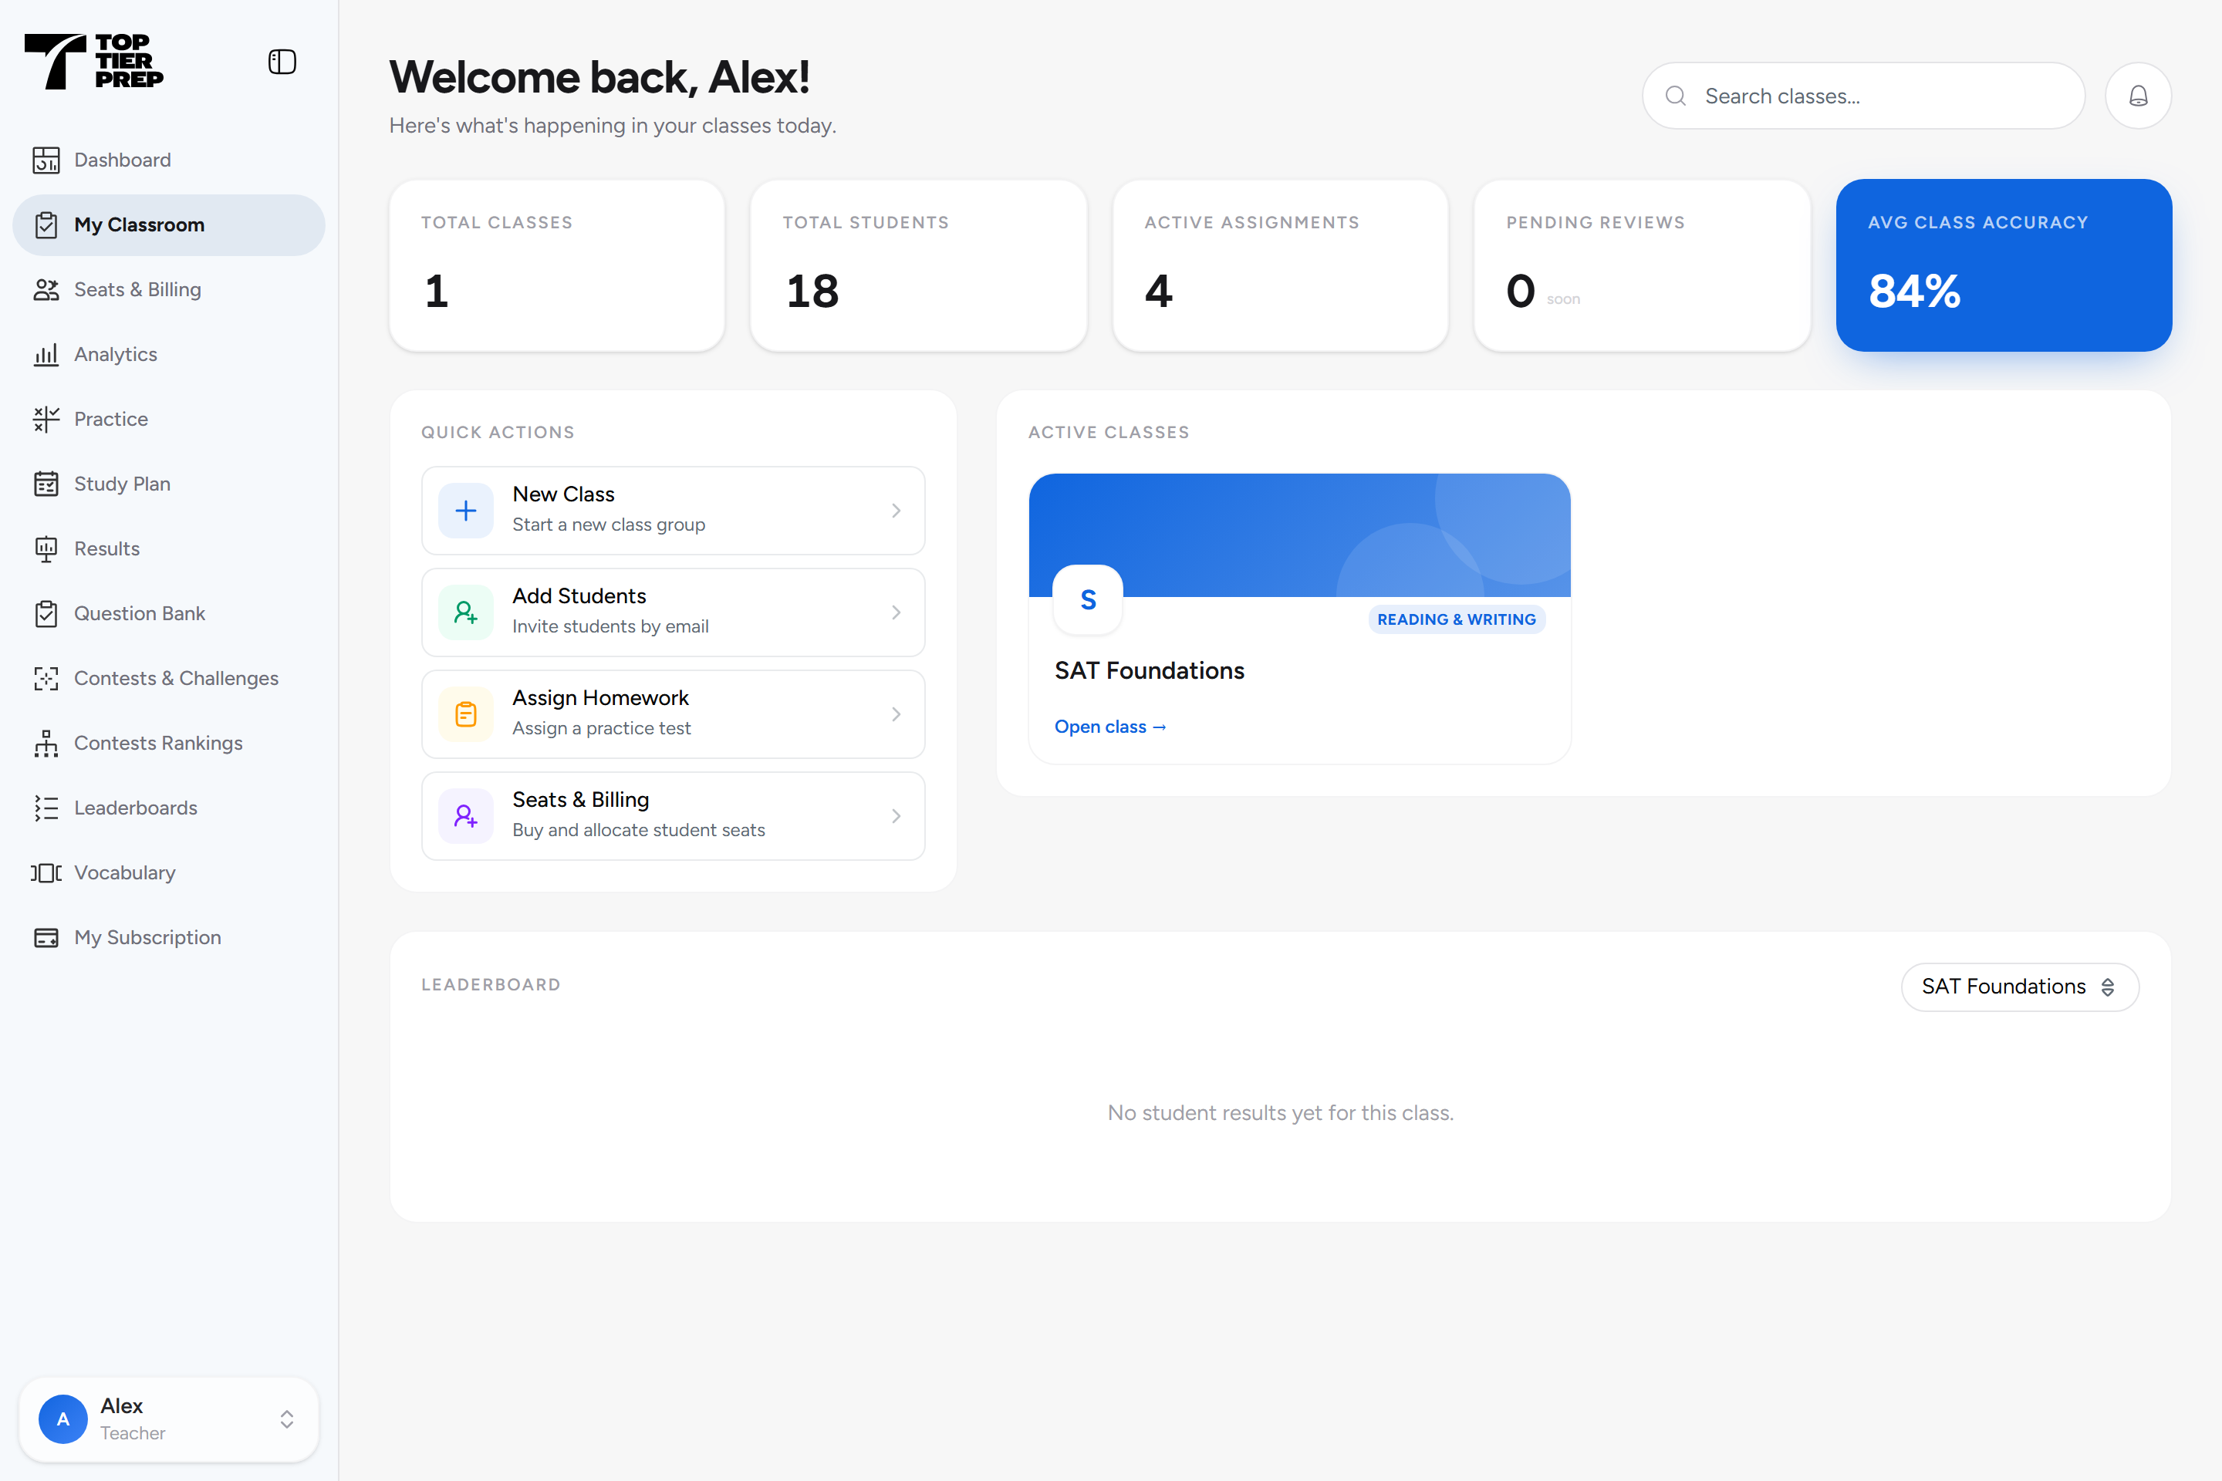Go to Analytics in the sidebar

click(x=169, y=354)
